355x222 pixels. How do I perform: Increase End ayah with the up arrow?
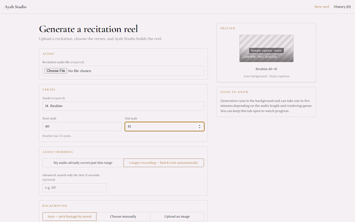coord(199,125)
